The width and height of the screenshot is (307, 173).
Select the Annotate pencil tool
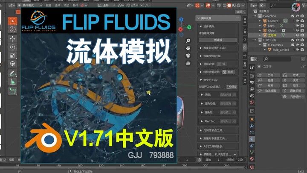tap(13, 73)
